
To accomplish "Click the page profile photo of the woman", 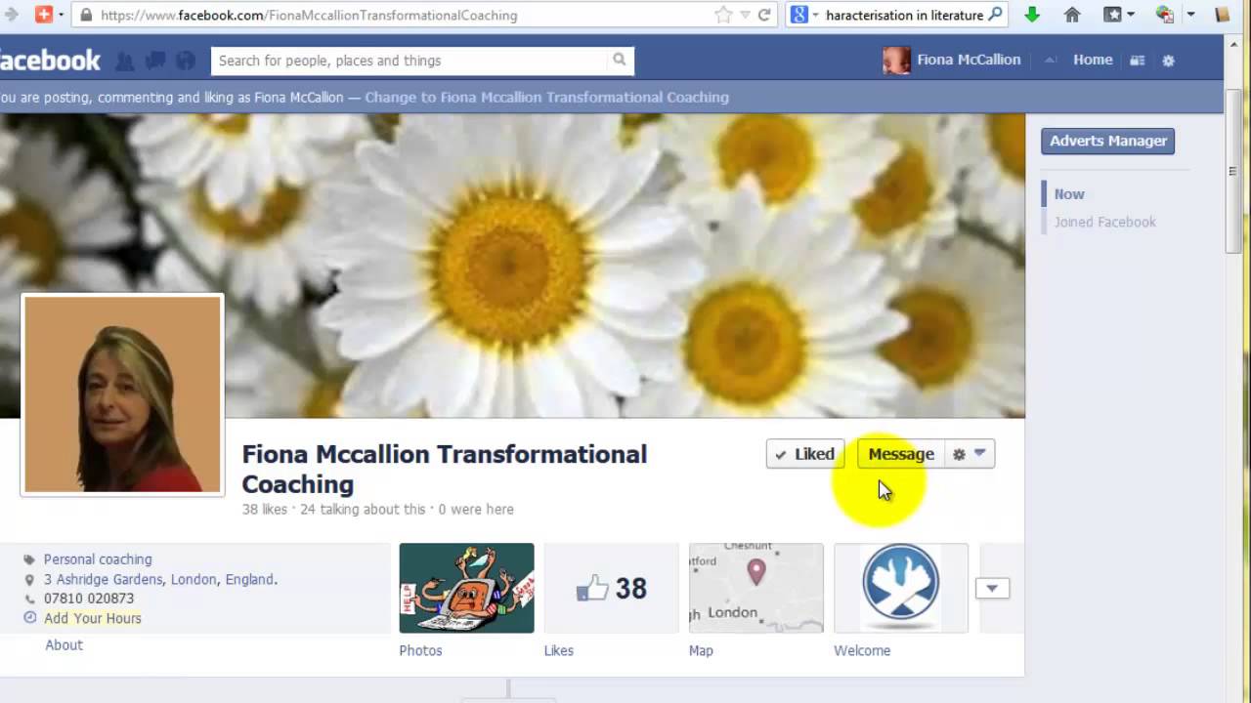I will (x=122, y=394).
